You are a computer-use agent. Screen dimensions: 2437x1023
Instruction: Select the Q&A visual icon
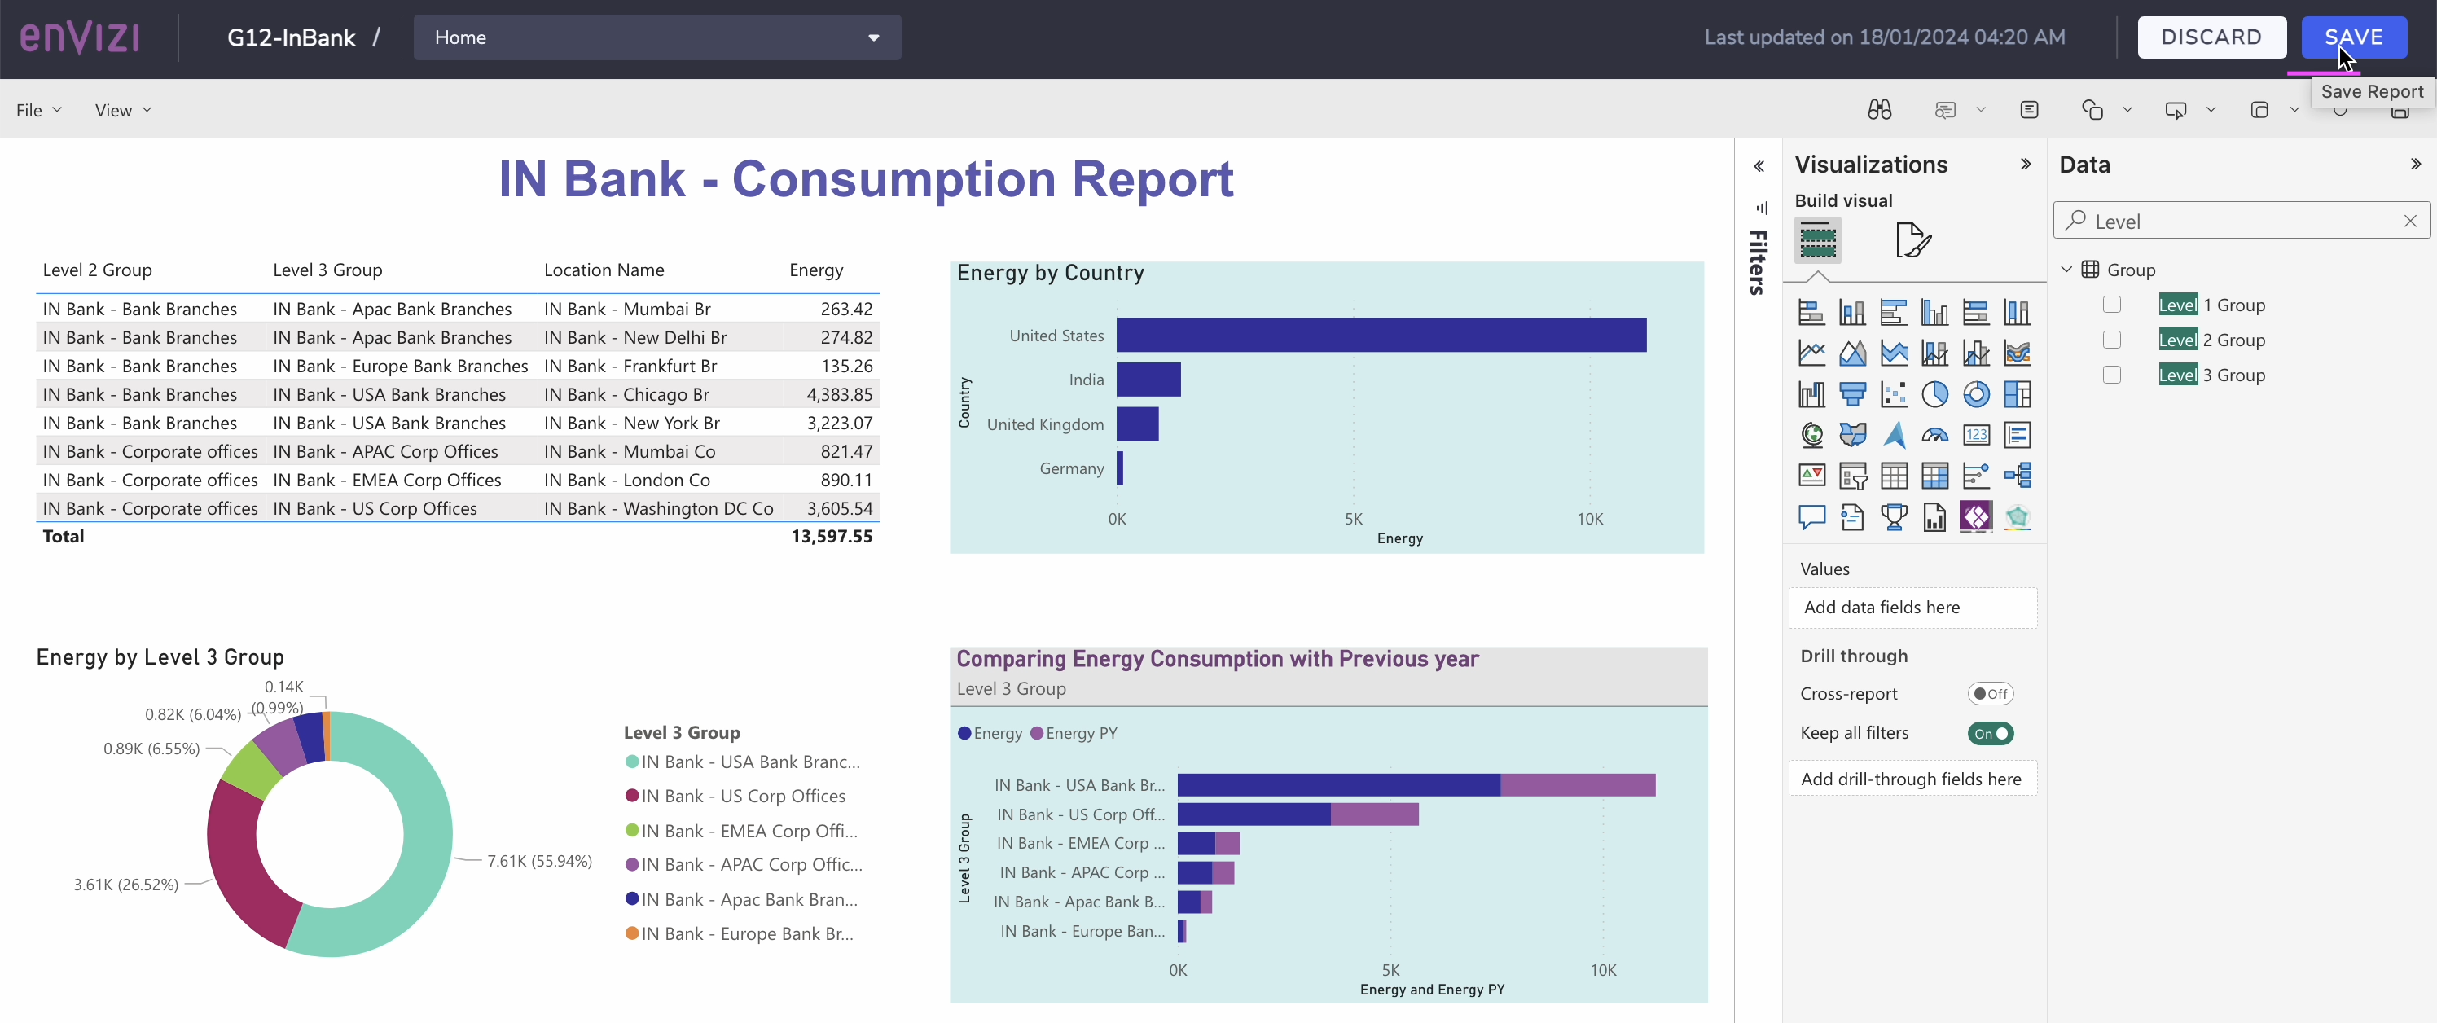click(x=1811, y=516)
